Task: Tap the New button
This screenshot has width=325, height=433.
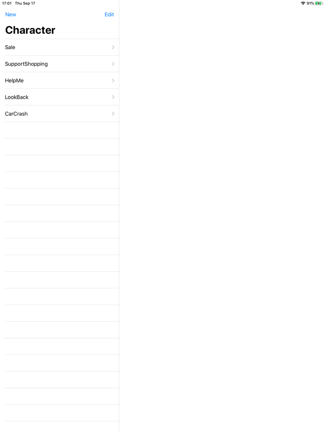Action: coord(11,14)
